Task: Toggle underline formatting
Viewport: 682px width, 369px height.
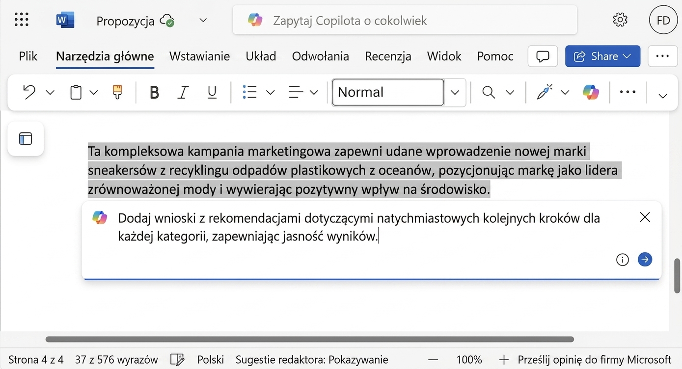Action: [x=212, y=92]
